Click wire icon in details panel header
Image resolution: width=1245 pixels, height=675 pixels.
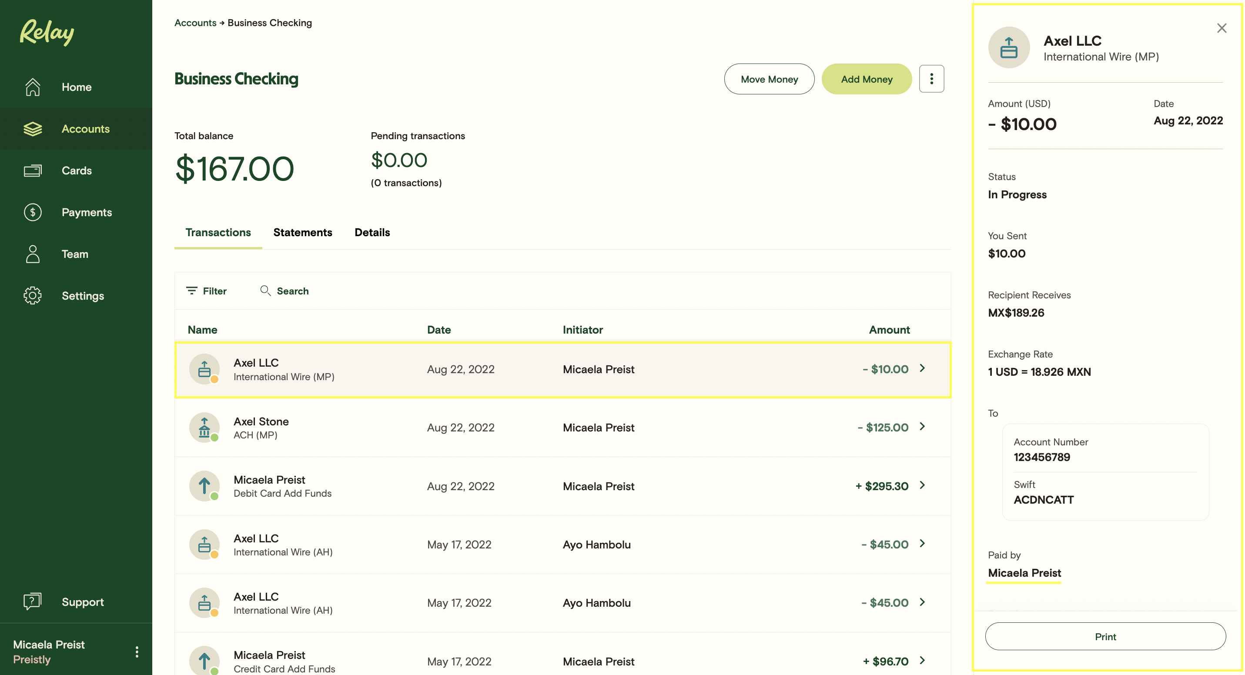(1009, 47)
